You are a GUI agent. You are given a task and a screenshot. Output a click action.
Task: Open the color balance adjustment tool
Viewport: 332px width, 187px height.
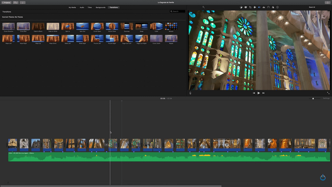click(x=241, y=7)
